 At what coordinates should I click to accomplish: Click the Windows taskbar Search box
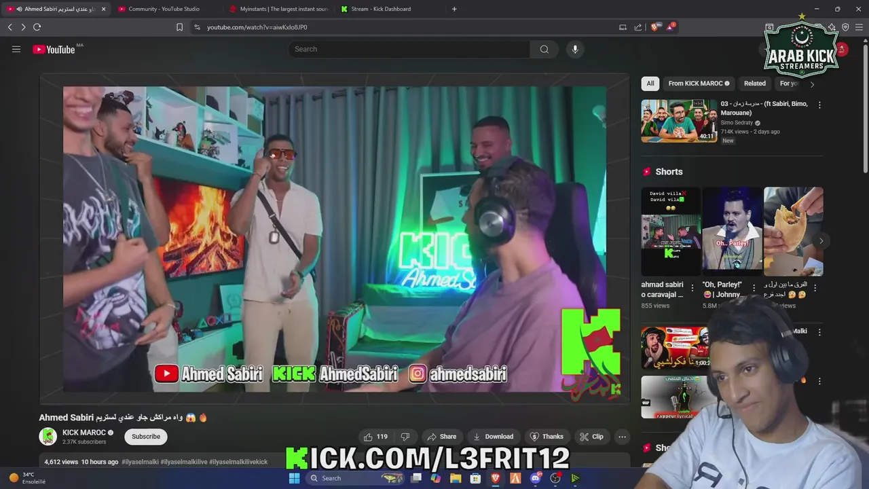(356, 478)
